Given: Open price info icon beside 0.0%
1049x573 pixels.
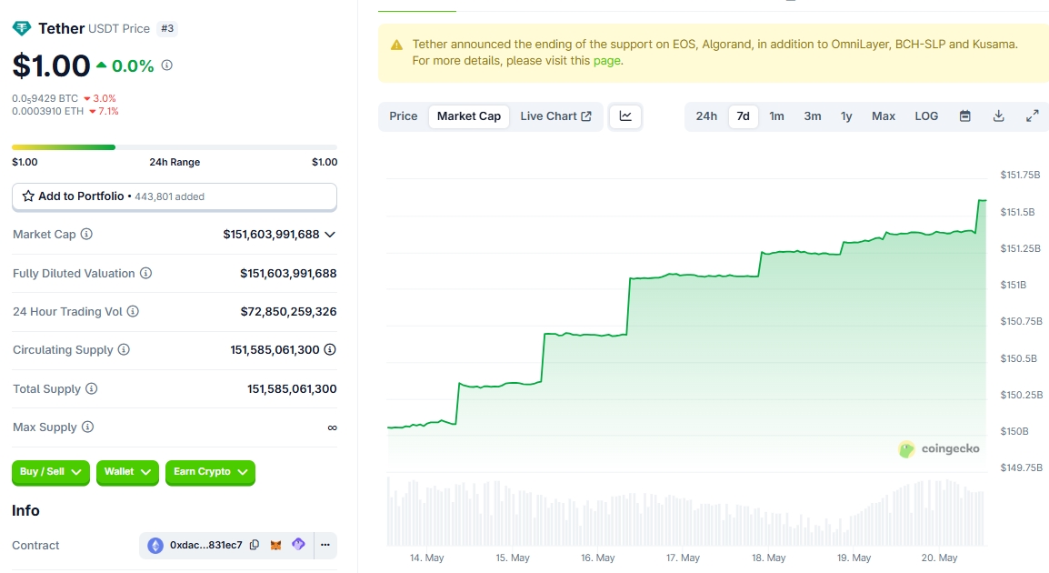Looking at the screenshot, I should (167, 65).
